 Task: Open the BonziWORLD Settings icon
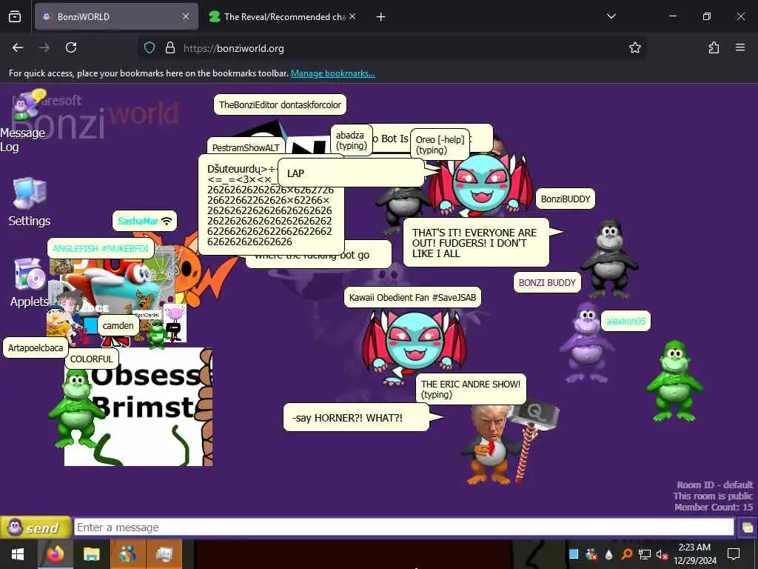point(30,202)
